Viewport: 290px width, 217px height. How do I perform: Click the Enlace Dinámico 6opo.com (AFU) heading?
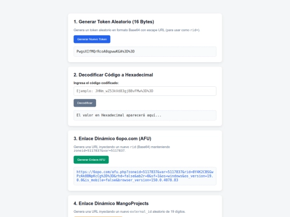(x=112, y=139)
